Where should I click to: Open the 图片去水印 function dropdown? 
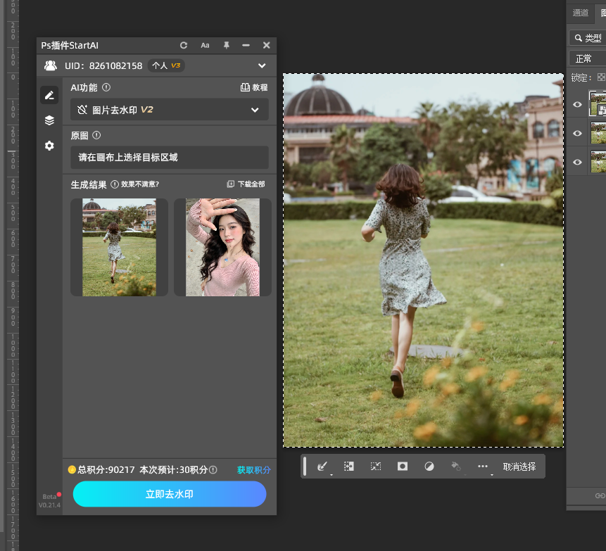pos(170,110)
